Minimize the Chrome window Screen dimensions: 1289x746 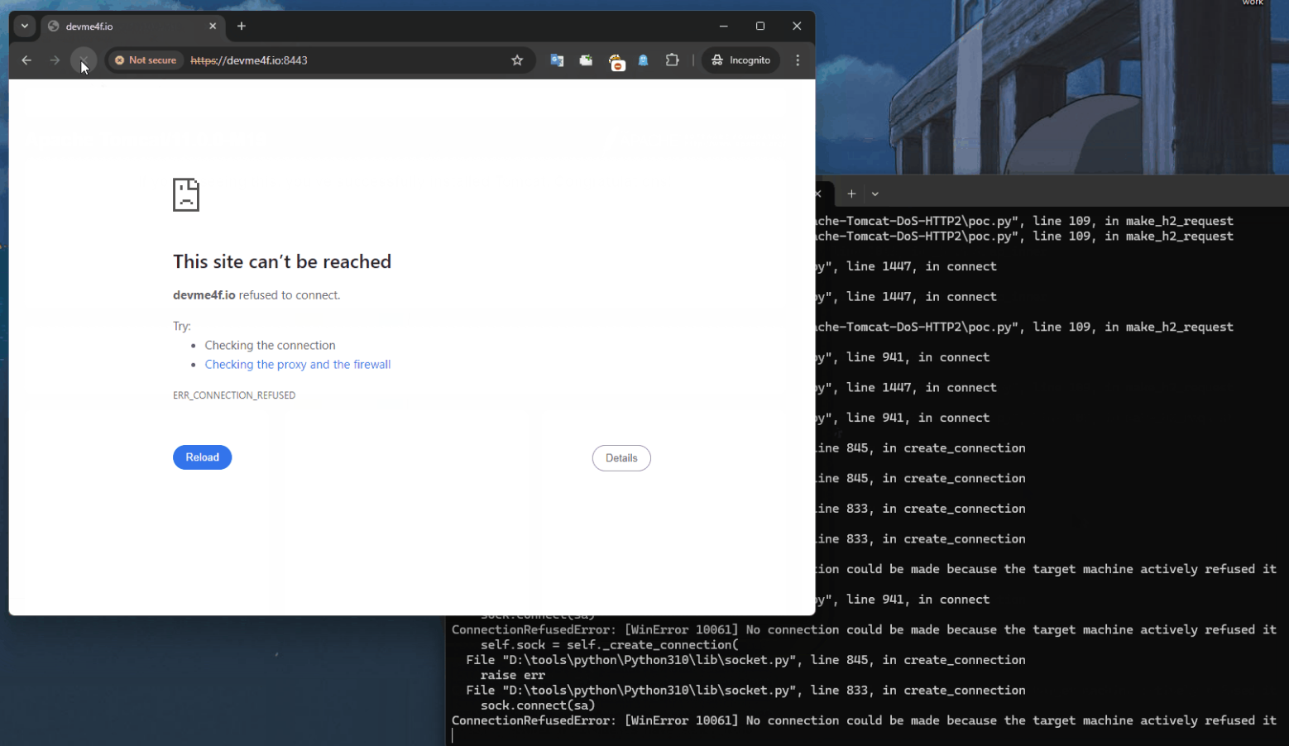(x=724, y=26)
